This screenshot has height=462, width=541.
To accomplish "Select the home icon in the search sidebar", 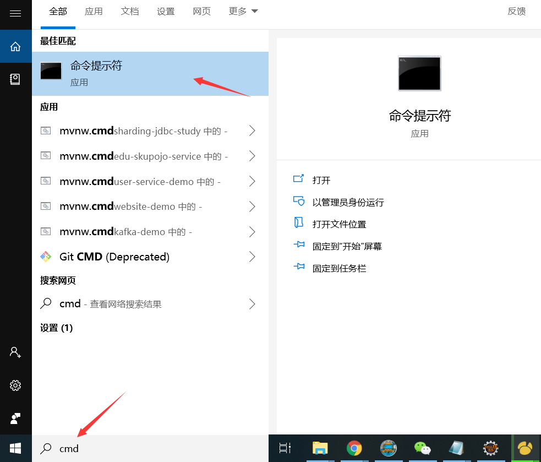I will pyautogui.click(x=15, y=46).
